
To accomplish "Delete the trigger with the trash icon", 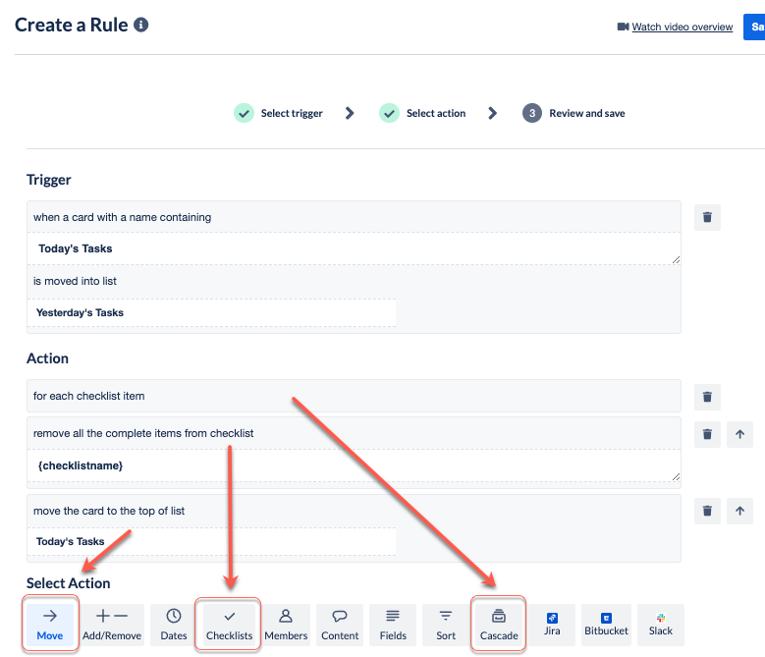I will tap(707, 217).
